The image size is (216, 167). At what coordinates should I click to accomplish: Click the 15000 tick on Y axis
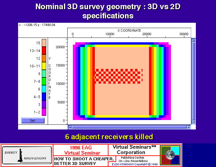[x=60, y=65]
